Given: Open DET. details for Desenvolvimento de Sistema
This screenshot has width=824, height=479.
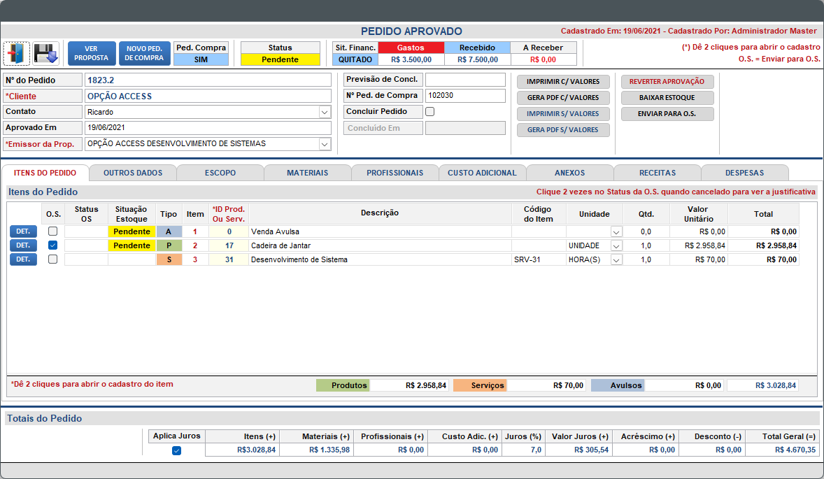Looking at the screenshot, I should tap(23, 259).
